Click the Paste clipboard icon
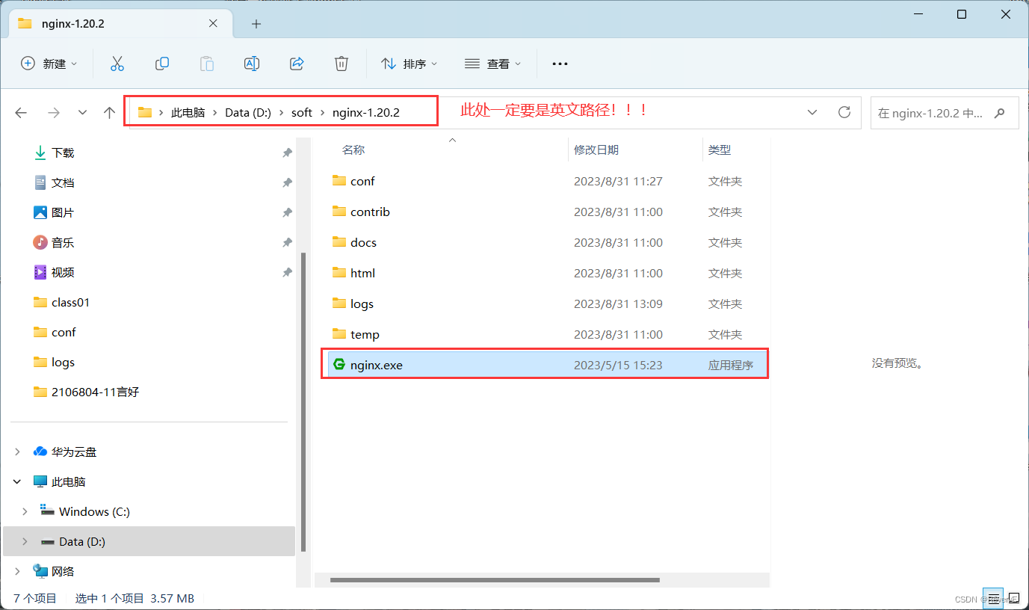1029x610 pixels. point(207,64)
